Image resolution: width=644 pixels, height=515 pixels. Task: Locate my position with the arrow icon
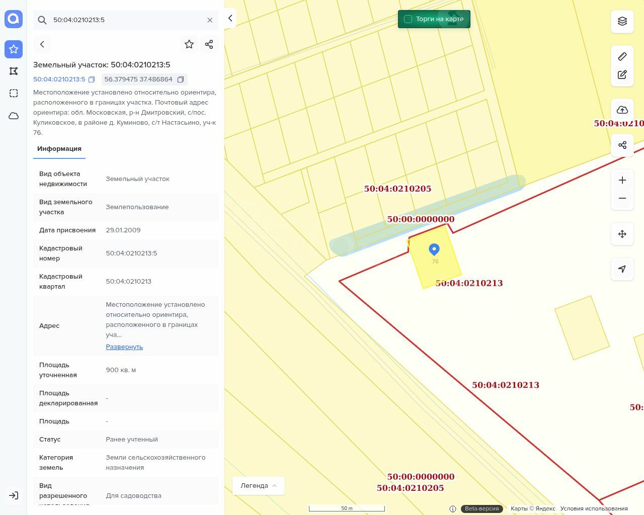[x=622, y=269]
